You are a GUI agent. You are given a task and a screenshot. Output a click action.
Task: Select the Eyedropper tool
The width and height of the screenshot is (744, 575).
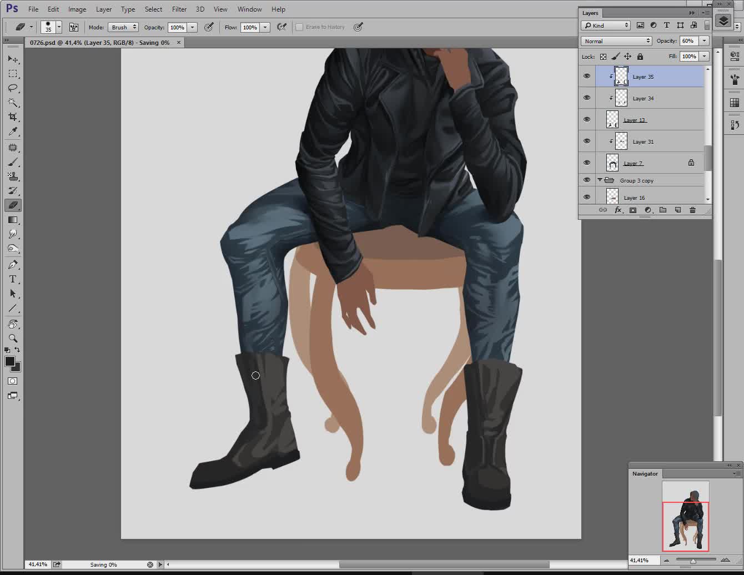pyautogui.click(x=13, y=132)
